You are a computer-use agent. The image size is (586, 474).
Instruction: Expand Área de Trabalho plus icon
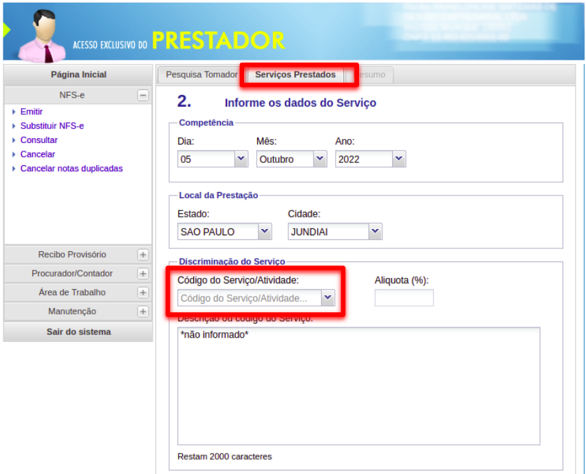coord(142,292)
